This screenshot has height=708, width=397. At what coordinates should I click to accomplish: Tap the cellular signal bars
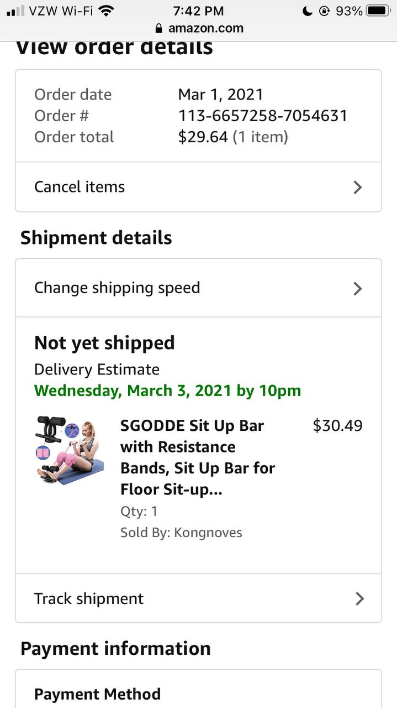(15, 11)
